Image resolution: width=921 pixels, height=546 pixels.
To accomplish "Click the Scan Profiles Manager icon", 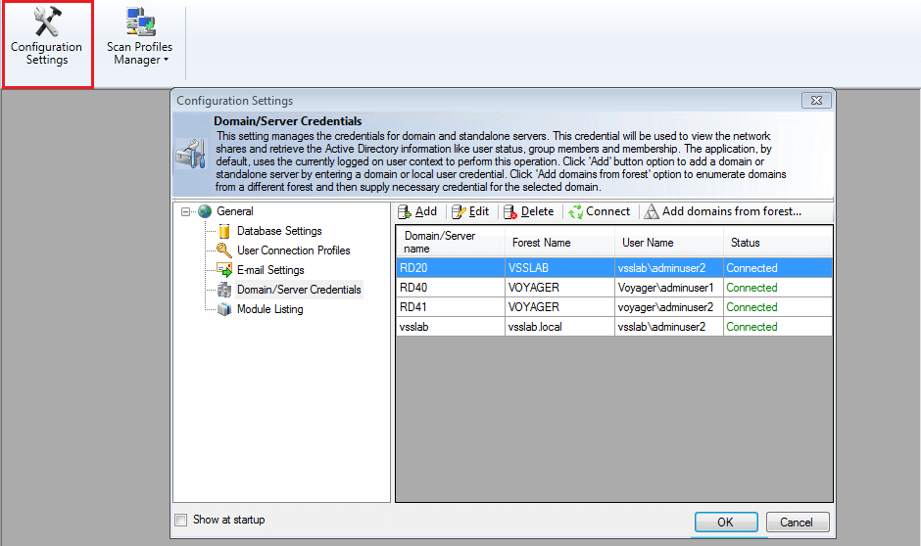I will (x=139, y=23).
